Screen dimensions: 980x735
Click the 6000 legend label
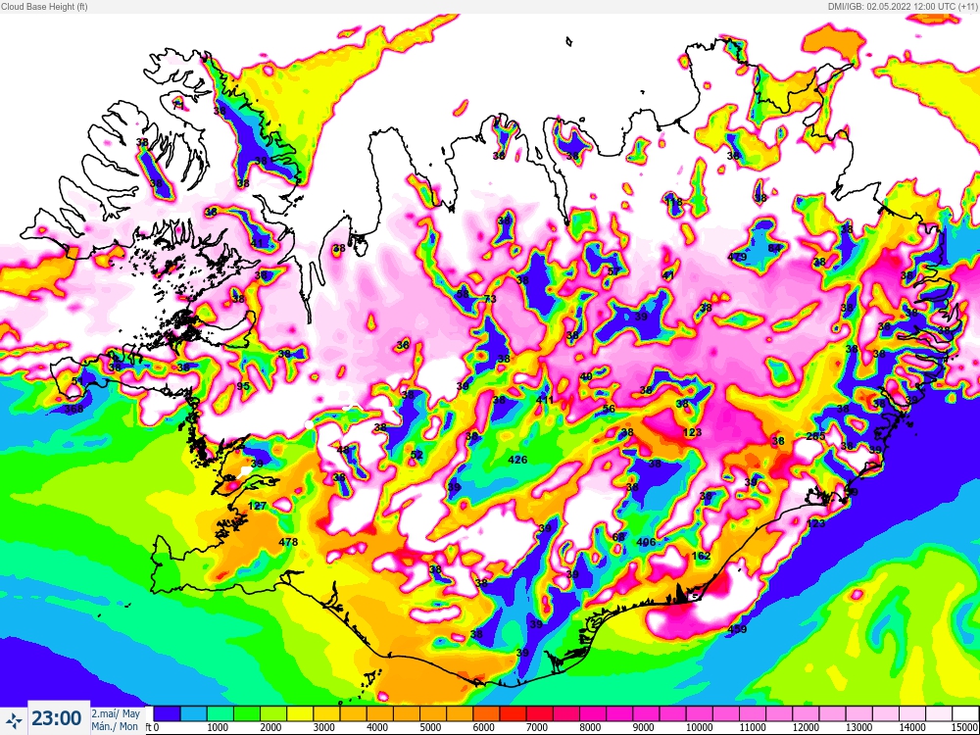click(x=482, y=727)
